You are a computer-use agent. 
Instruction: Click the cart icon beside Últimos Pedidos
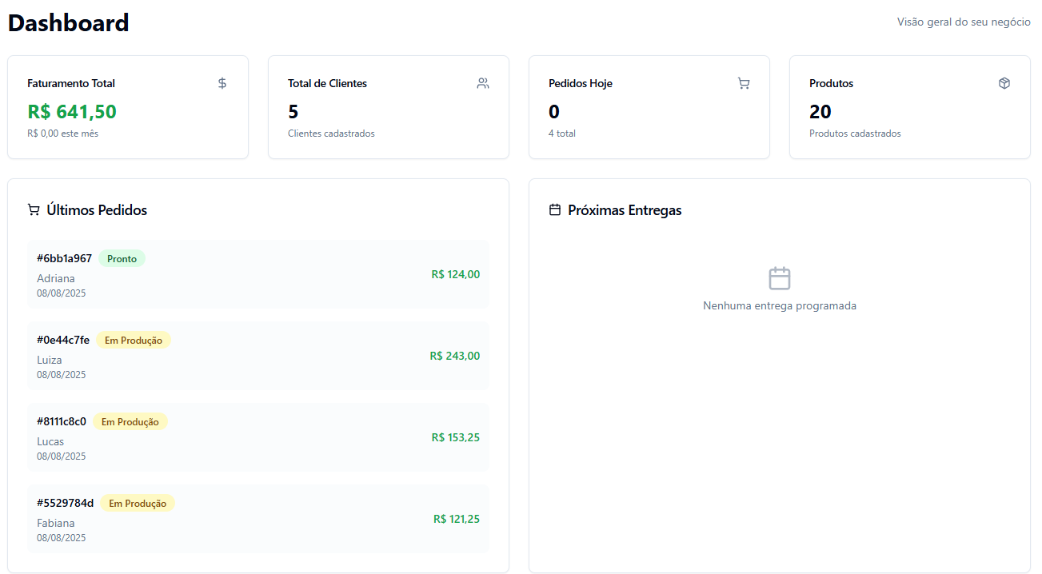(34, 210)
